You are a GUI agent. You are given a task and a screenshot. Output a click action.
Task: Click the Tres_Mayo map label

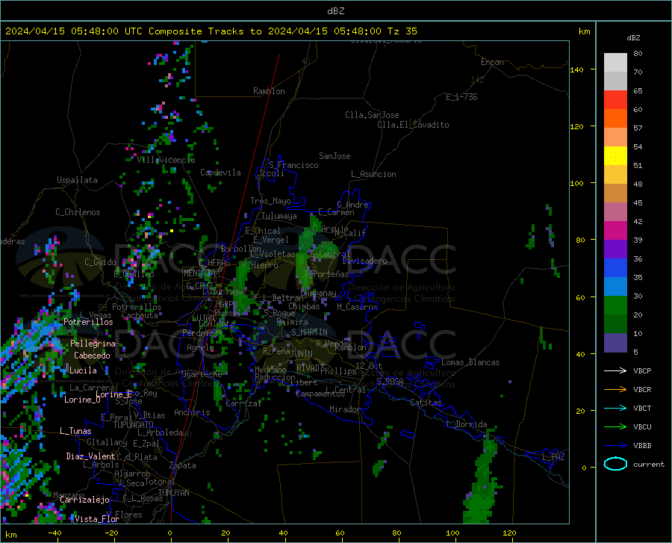pos(270,201)
